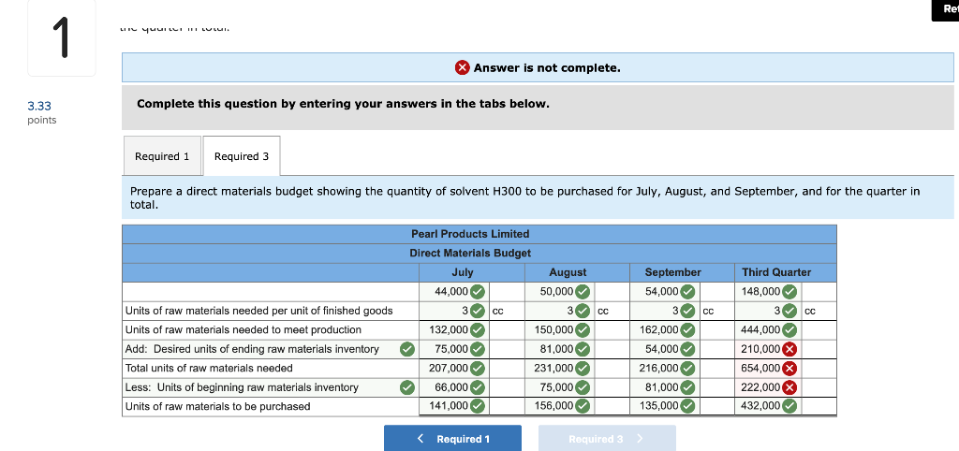This screenshot has height=451, width=959.
Task: Click the green check next to 444,000
Action: click(790, 330)
